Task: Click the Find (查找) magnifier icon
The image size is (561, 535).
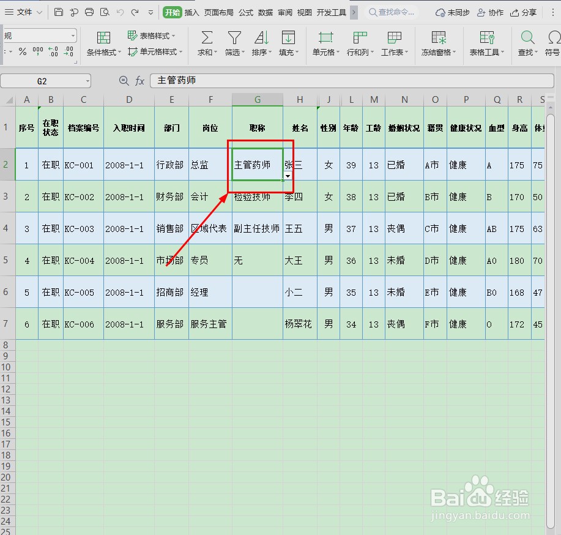Action: [528, 37]
